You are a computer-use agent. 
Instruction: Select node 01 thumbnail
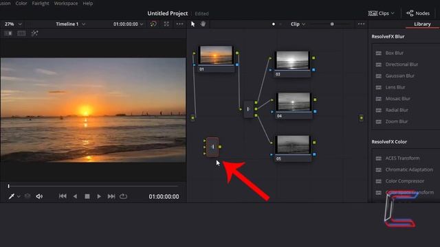[x=216, y=55]
